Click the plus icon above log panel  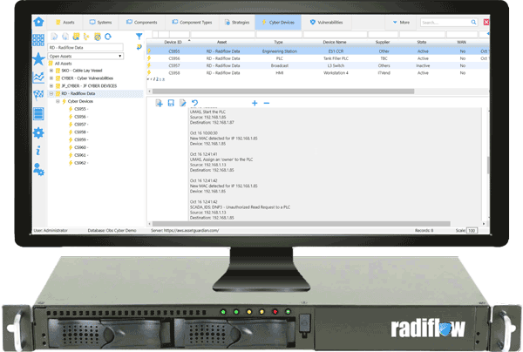255,103
